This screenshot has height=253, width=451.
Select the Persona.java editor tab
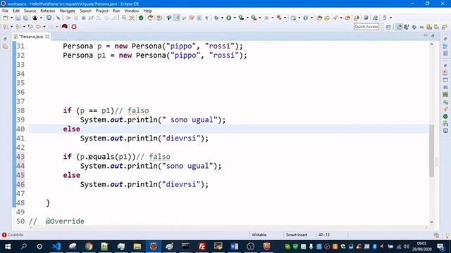tap(31, 37)
